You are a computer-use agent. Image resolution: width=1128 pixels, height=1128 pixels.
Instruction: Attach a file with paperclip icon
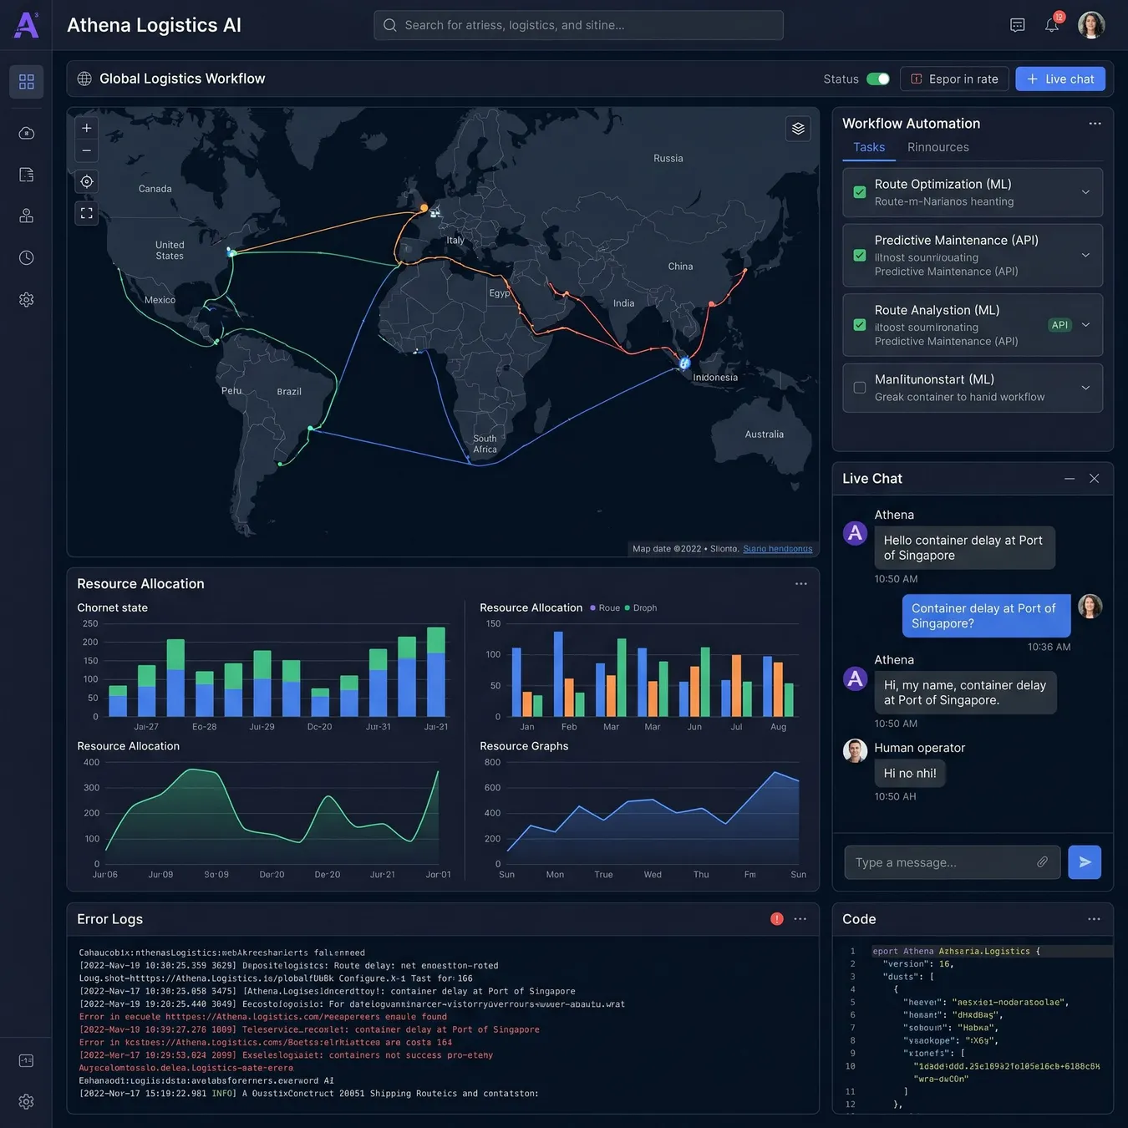click(x=1042, y=861)
